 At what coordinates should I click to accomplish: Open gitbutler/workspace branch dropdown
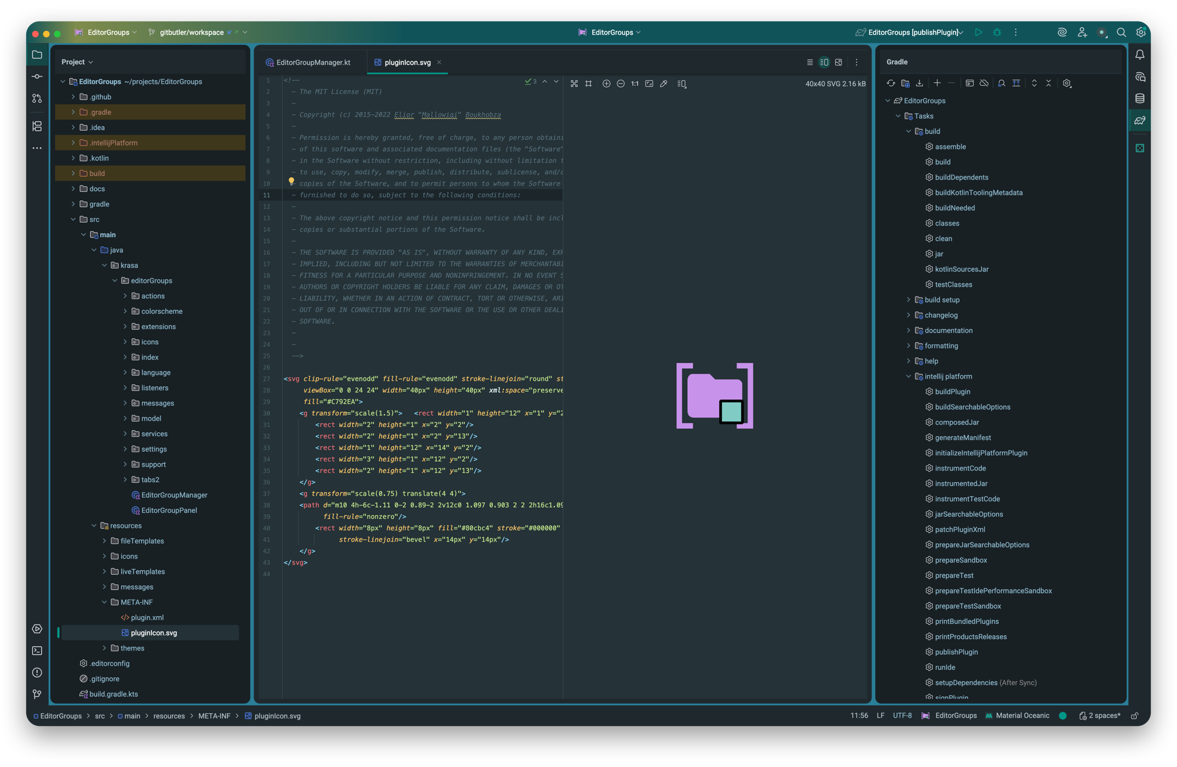click(198, 32)
